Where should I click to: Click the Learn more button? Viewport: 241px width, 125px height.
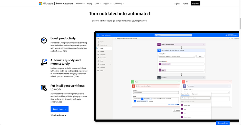coord(60,109)
